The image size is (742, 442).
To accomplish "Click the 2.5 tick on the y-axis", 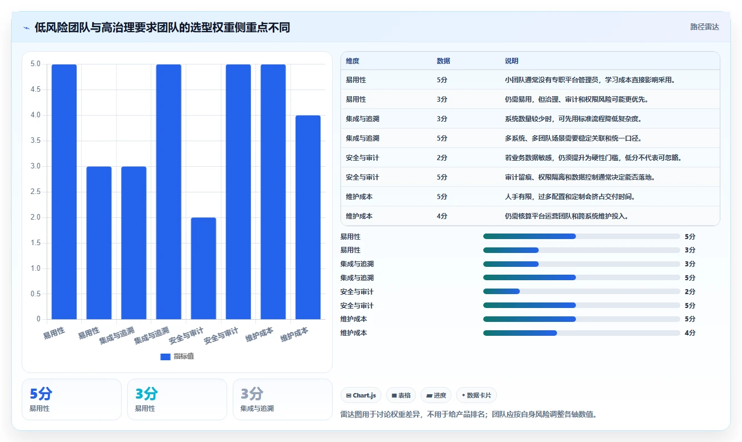I will (36, 192).
